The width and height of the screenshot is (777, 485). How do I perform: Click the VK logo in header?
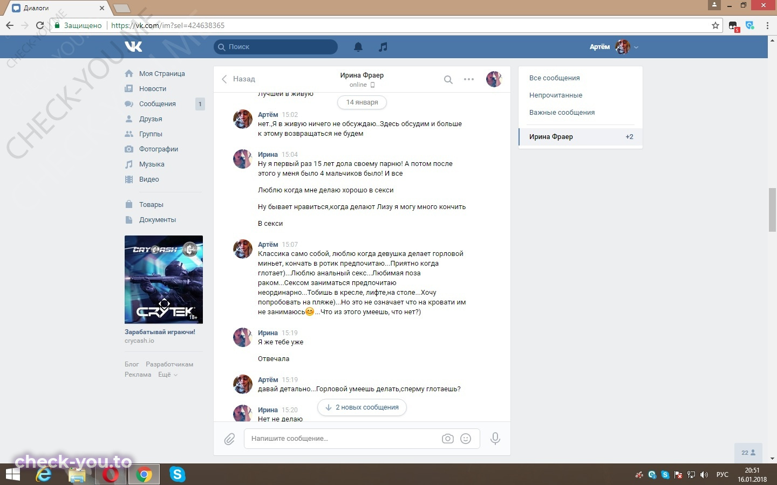point(133,47)
